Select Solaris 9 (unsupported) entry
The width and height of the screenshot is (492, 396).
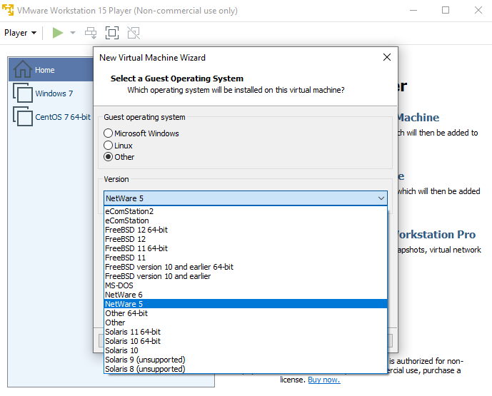[x=246, y=360]
